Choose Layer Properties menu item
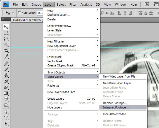159x128 pixels. pyautogui.click(x=71, y=26)
